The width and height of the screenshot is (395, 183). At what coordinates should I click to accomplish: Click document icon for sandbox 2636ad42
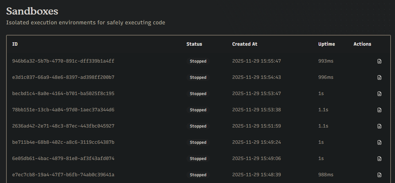379,126
